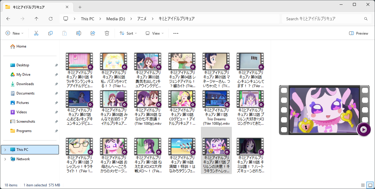
Task: Click This PC in the address bar
Action: [x=87, y=19]
